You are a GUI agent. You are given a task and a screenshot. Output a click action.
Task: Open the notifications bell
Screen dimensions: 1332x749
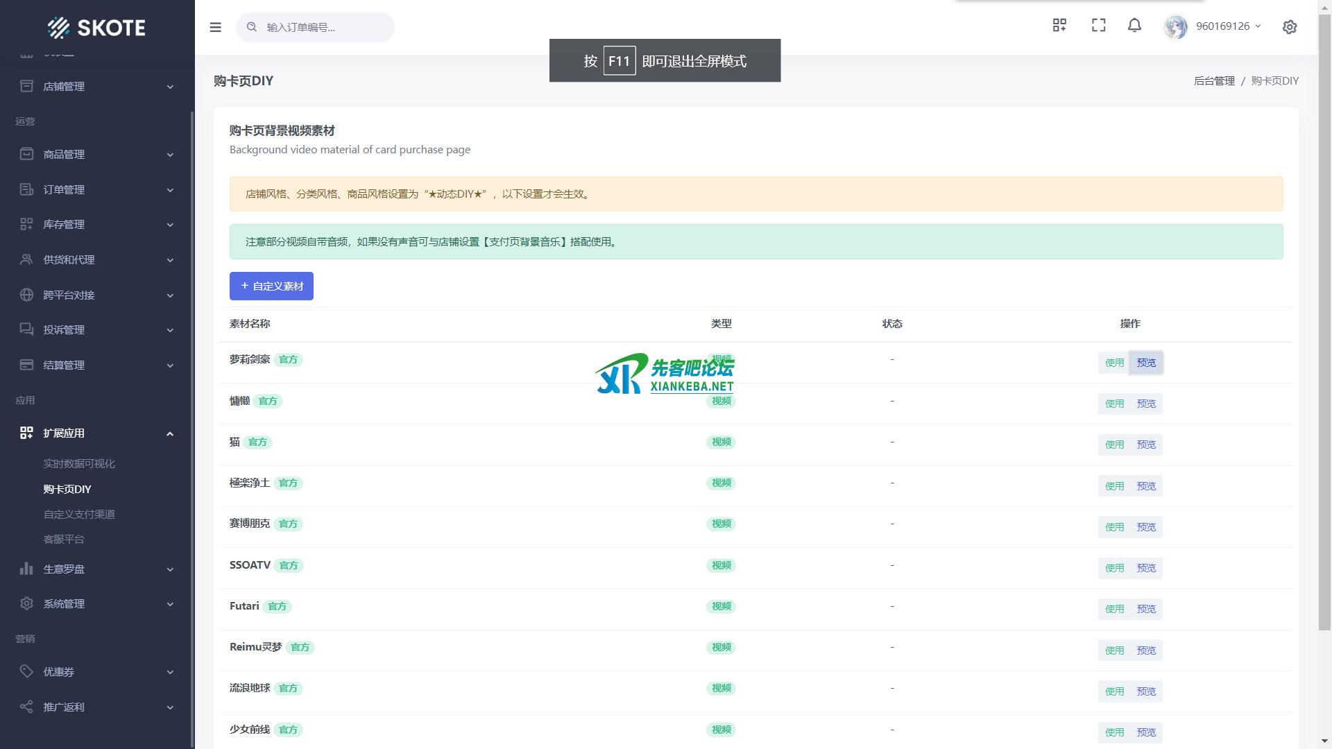point(1134,26)
